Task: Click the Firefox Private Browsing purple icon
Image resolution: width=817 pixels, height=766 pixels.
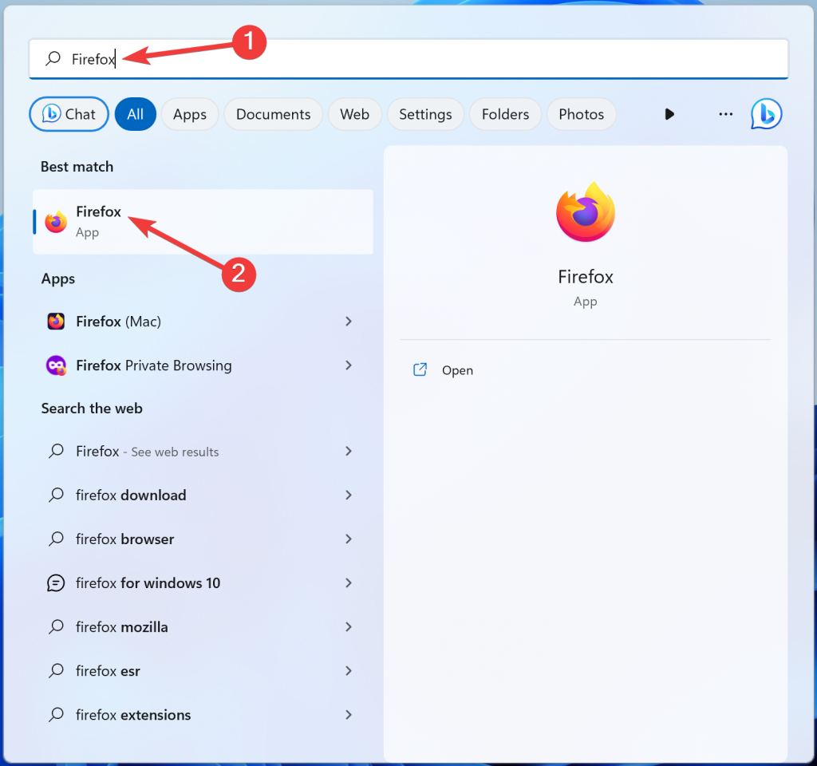Action: 55,365
